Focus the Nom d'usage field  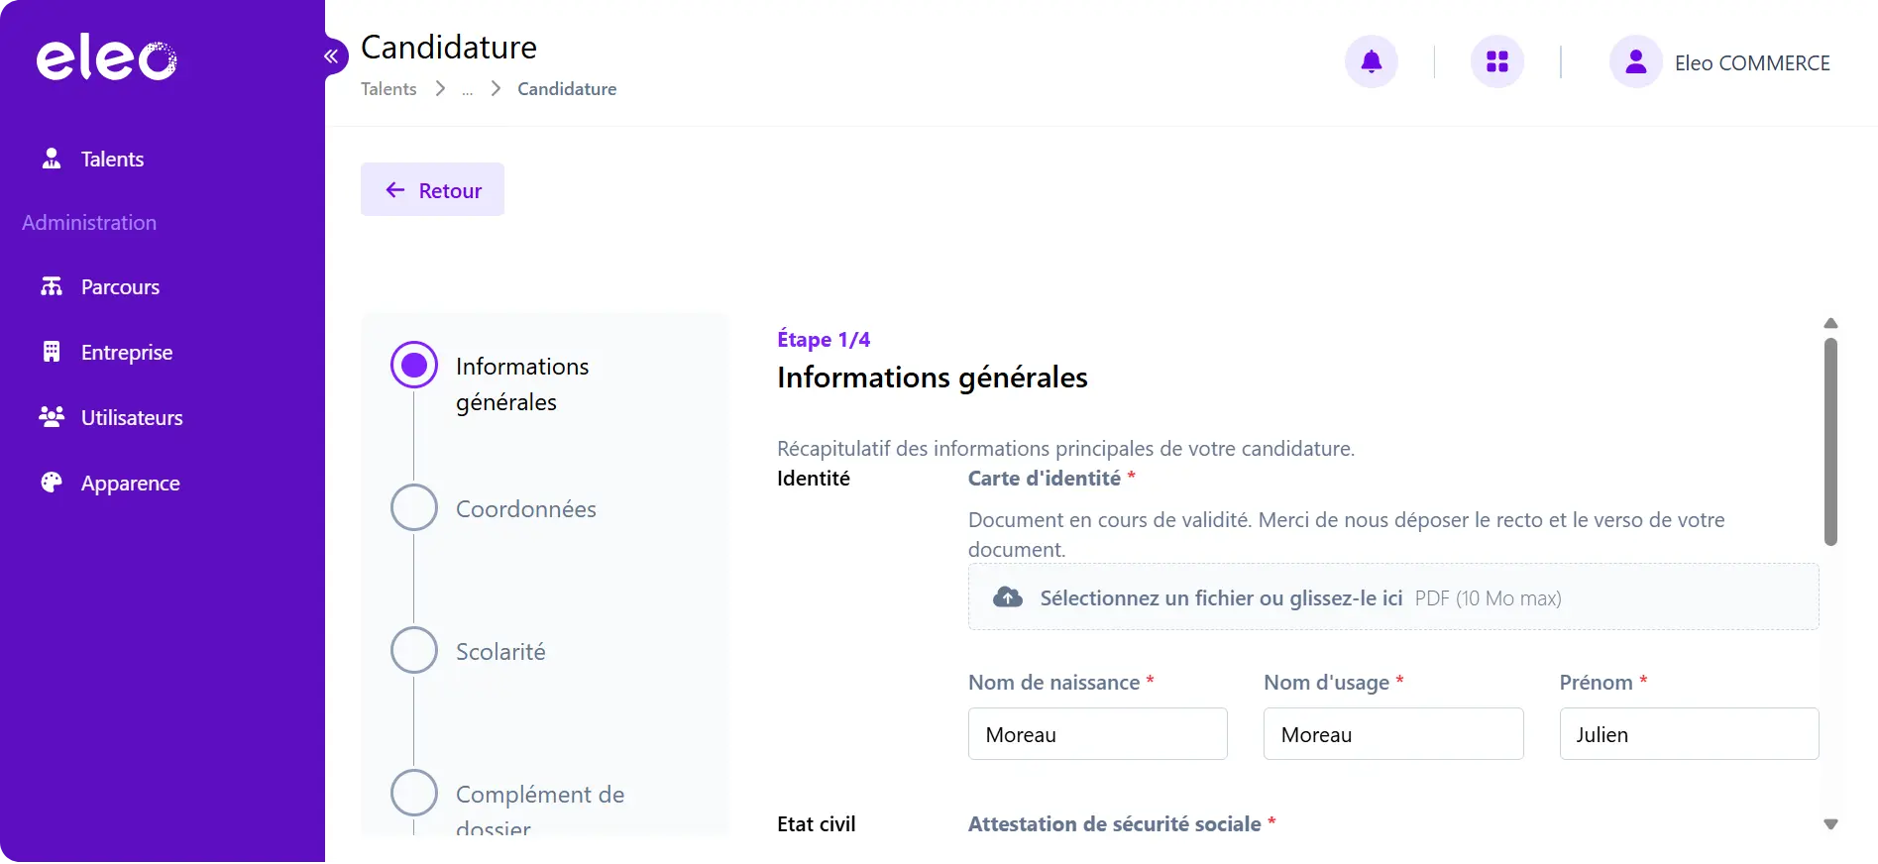point(1393,734)
